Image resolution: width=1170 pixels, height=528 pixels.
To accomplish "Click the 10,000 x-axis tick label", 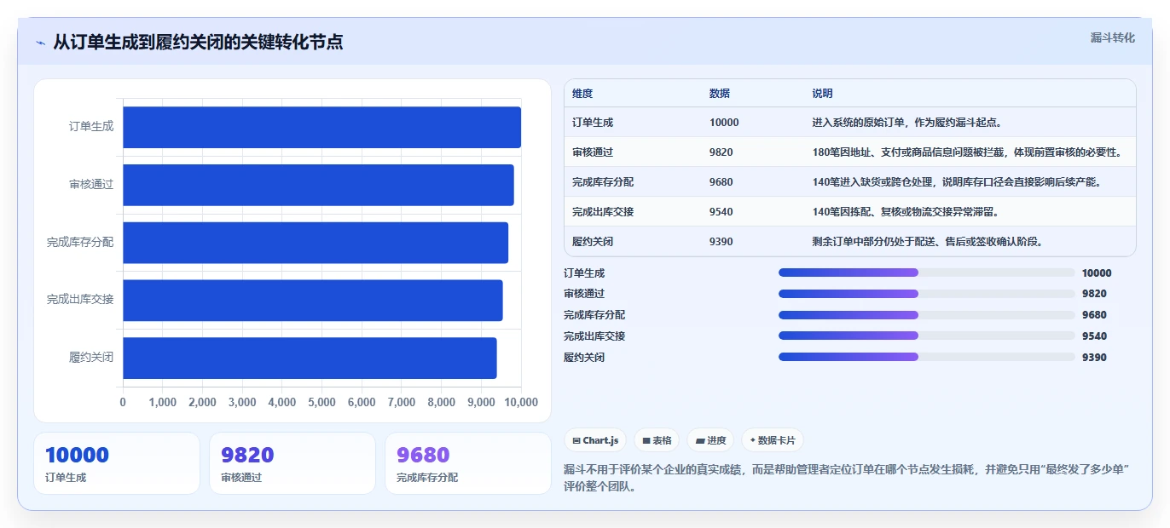I will pos(521,403).
